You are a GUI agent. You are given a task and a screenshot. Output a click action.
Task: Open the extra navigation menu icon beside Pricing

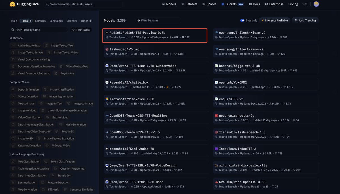[305, 4]
